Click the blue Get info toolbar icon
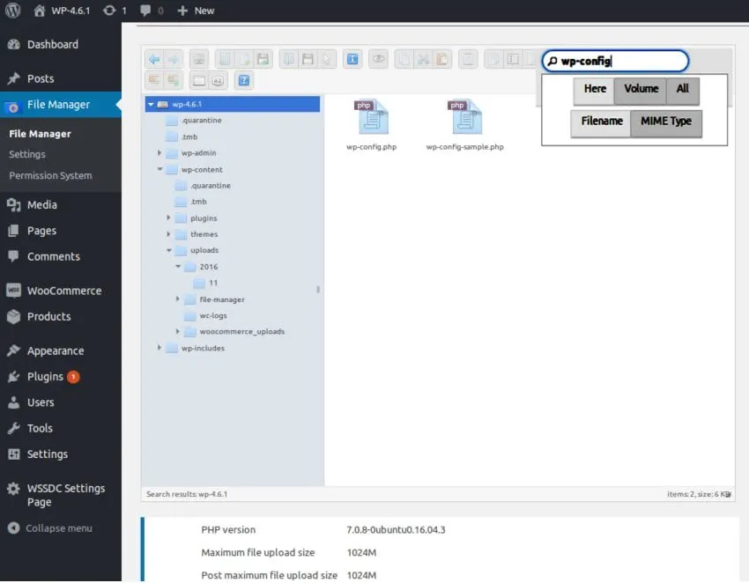 coord(352,59)
